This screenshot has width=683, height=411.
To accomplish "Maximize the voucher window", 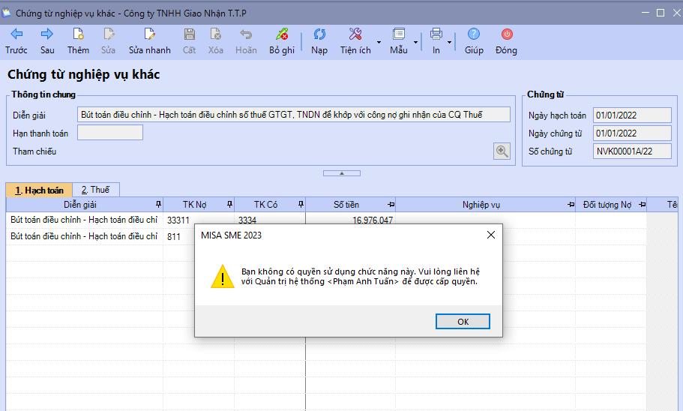I will coord(661,13).
